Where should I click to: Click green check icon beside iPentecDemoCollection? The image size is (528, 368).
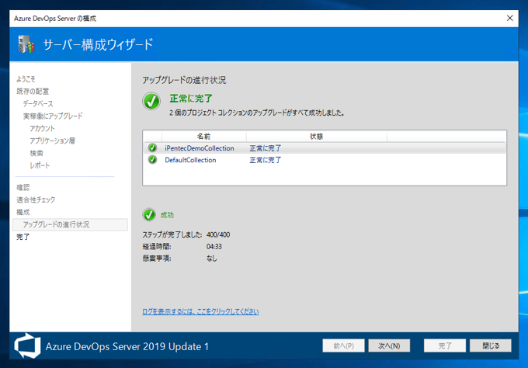[x=152, y=148]
